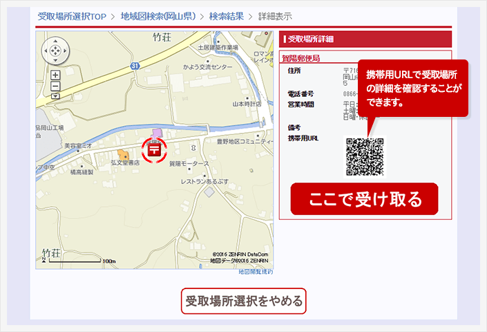Screen dimensions: 487x332
Task: Click the 携帯用URL label
Action: tap(303, 138)
